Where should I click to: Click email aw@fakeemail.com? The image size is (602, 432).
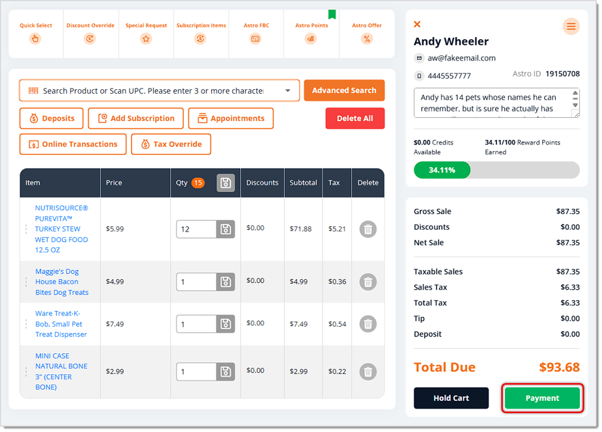[461, 59]
